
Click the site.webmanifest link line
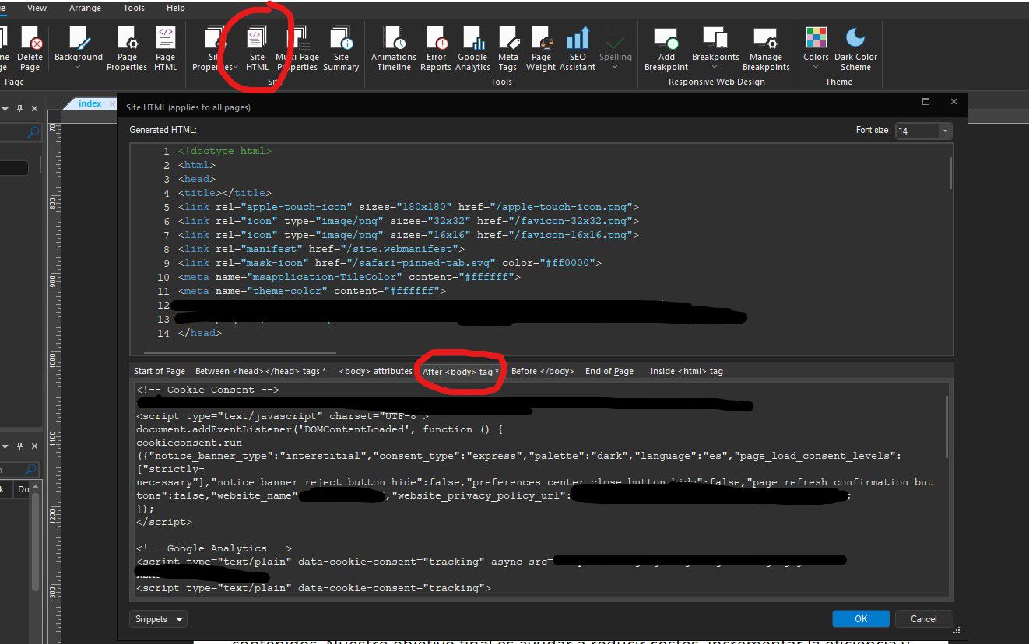(321, 249)
